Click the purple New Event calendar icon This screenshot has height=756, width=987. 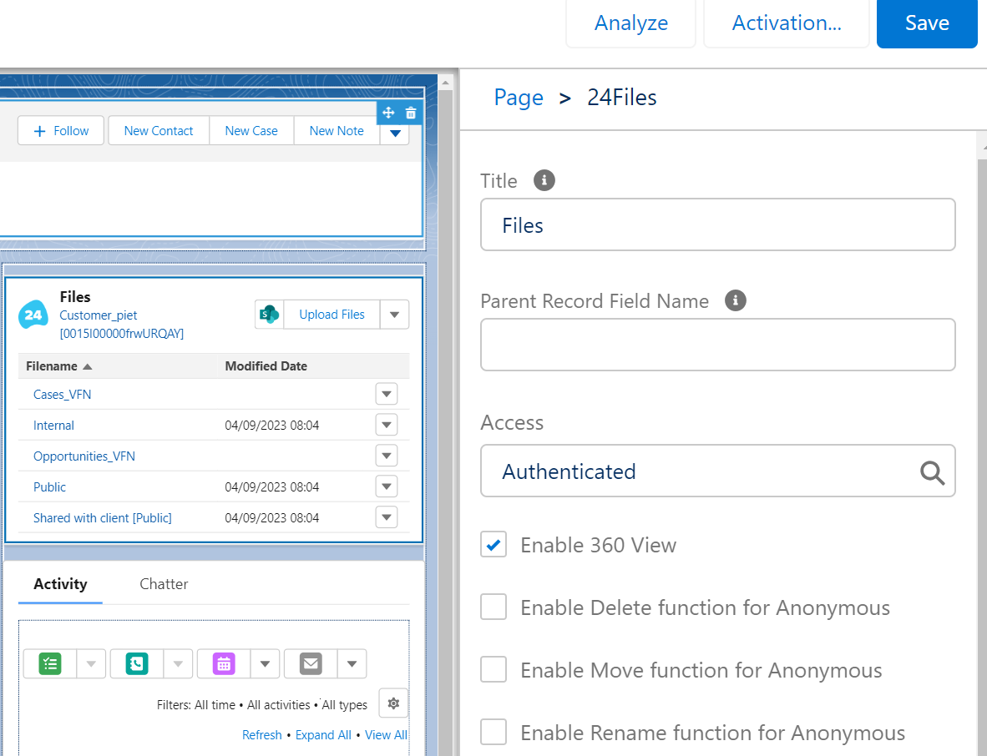223,664
